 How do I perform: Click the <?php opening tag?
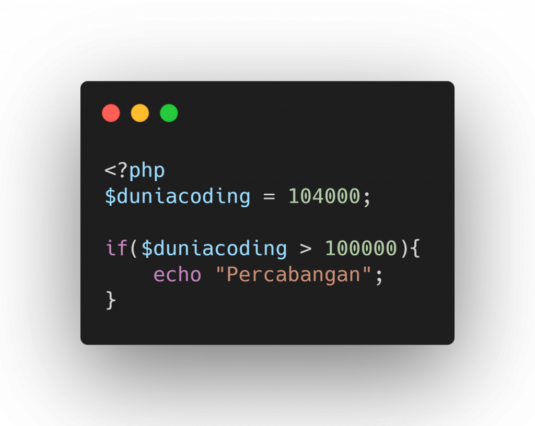(135, 170)
